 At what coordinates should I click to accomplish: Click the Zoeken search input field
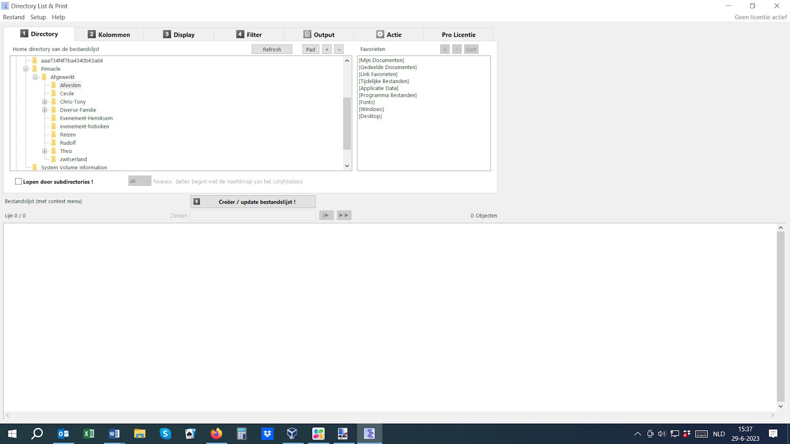pos(253,216)
